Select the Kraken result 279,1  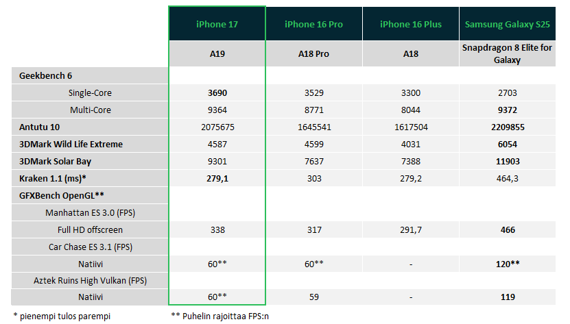pos(217,178)
